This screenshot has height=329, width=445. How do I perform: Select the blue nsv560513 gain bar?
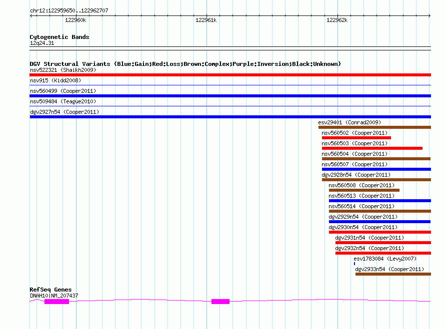(x=380, y=201)
